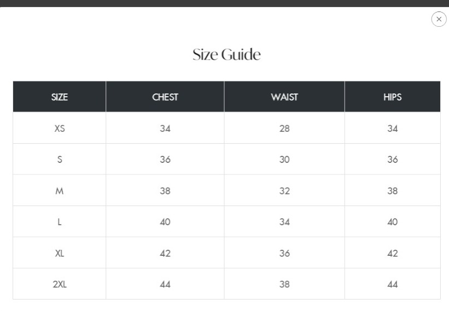Click waist value 30 for size S
This screenshot has height=311, width=449.
(x=284, y=160)
